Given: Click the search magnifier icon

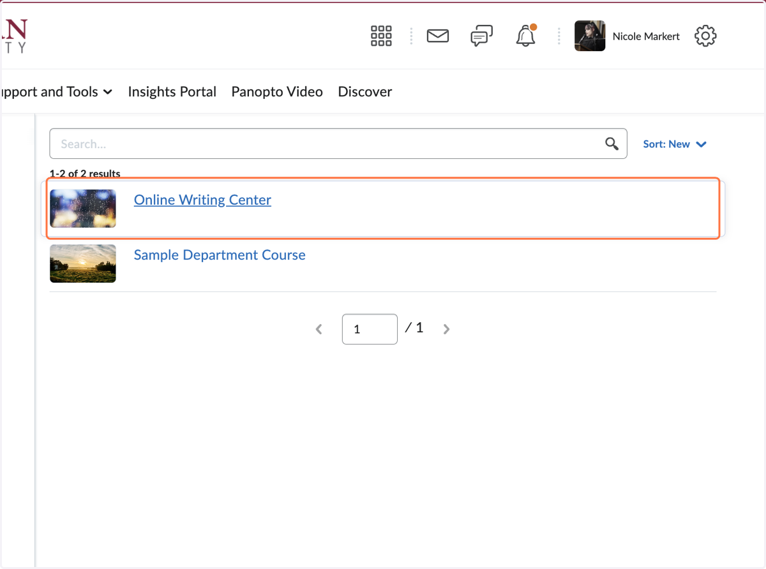Looking at the screenshot, I should (612, 144).
